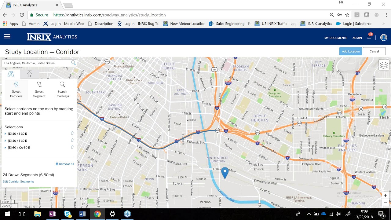Click the Add Location button
Viewport: 391px width, 220px height.
click(351, 51)
